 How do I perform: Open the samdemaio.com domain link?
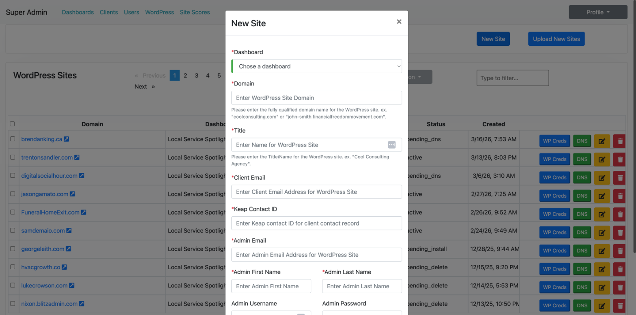point(43,230)
